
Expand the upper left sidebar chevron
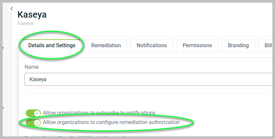pos(3,48)
